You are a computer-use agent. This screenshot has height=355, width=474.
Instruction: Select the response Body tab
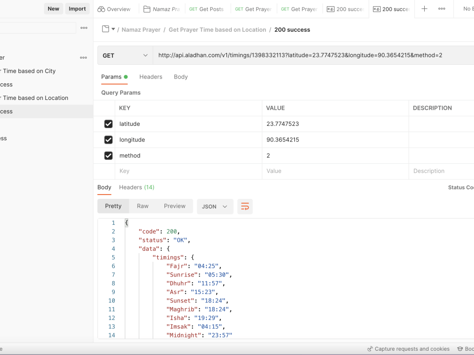tap(104, 187)
